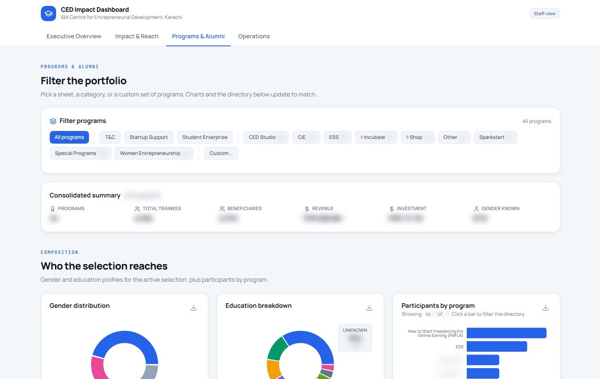This screenshot has width=600, height=379.
Task: Click the Filter programs layers icon
Action: coord(53,121)
